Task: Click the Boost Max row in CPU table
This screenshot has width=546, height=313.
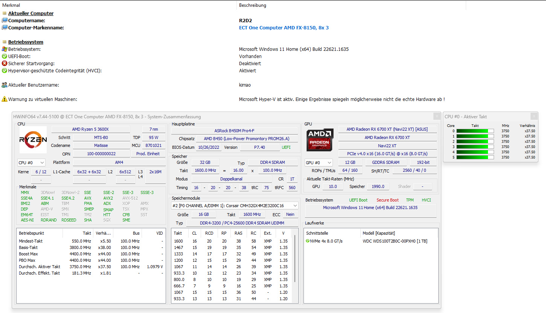Action: point(91,254)
